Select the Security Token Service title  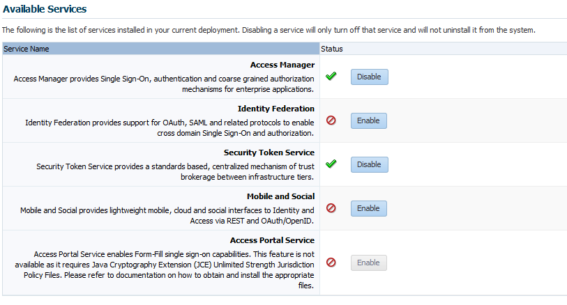(269, 152)
